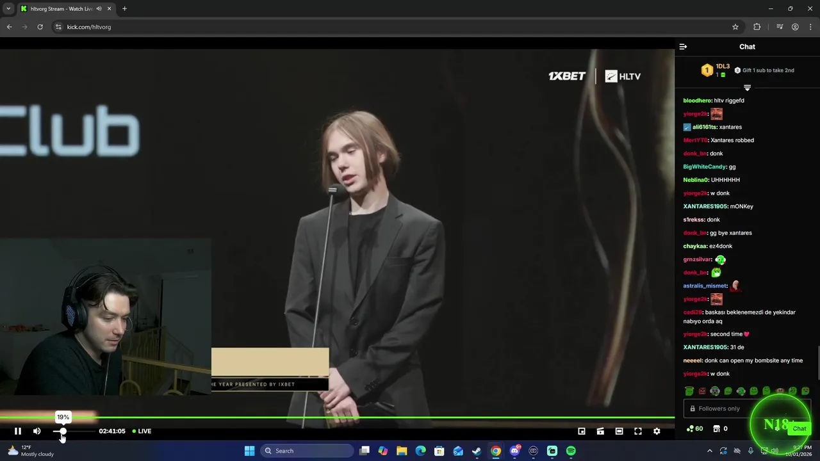This screenshot has height=461, width=820.
Task: Pick the first halo emote in quick emote row
Action: click(689, 391)
